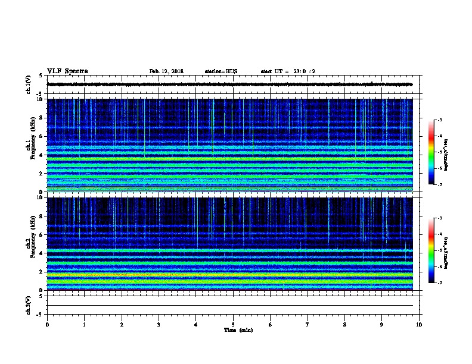Click time axis tick label '7'
Viewport: 472px width, 364px height.
308,325
